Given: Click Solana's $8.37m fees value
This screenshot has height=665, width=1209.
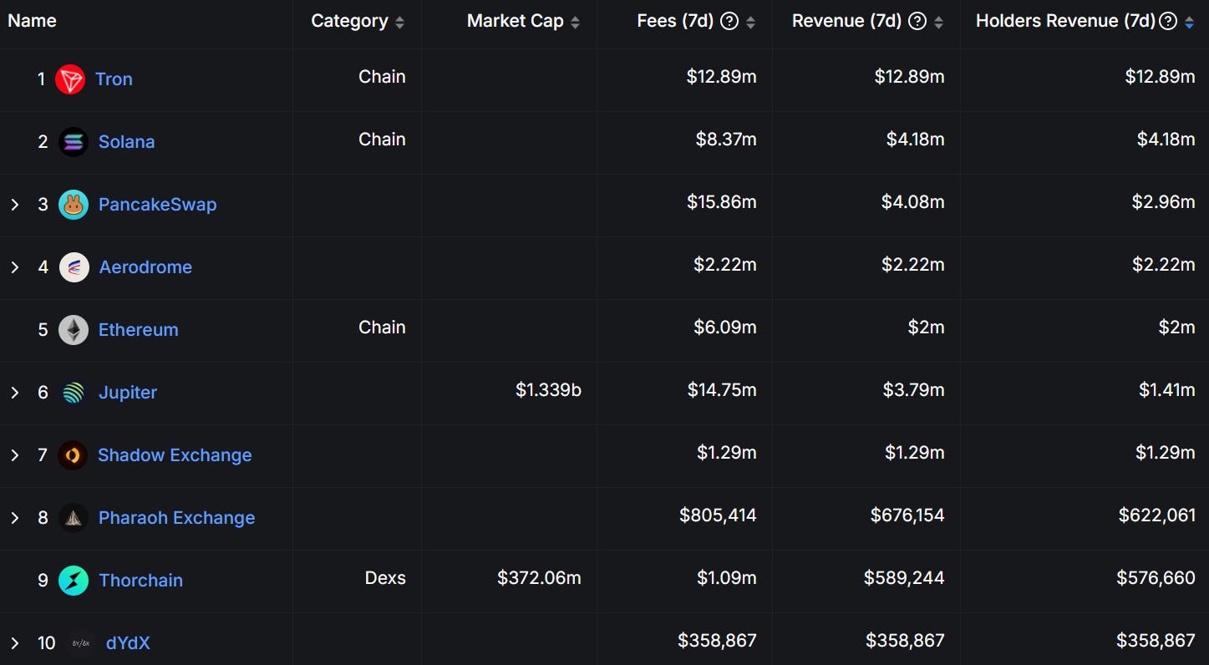Looking at the screenshot, I should (x=726, y=140).
